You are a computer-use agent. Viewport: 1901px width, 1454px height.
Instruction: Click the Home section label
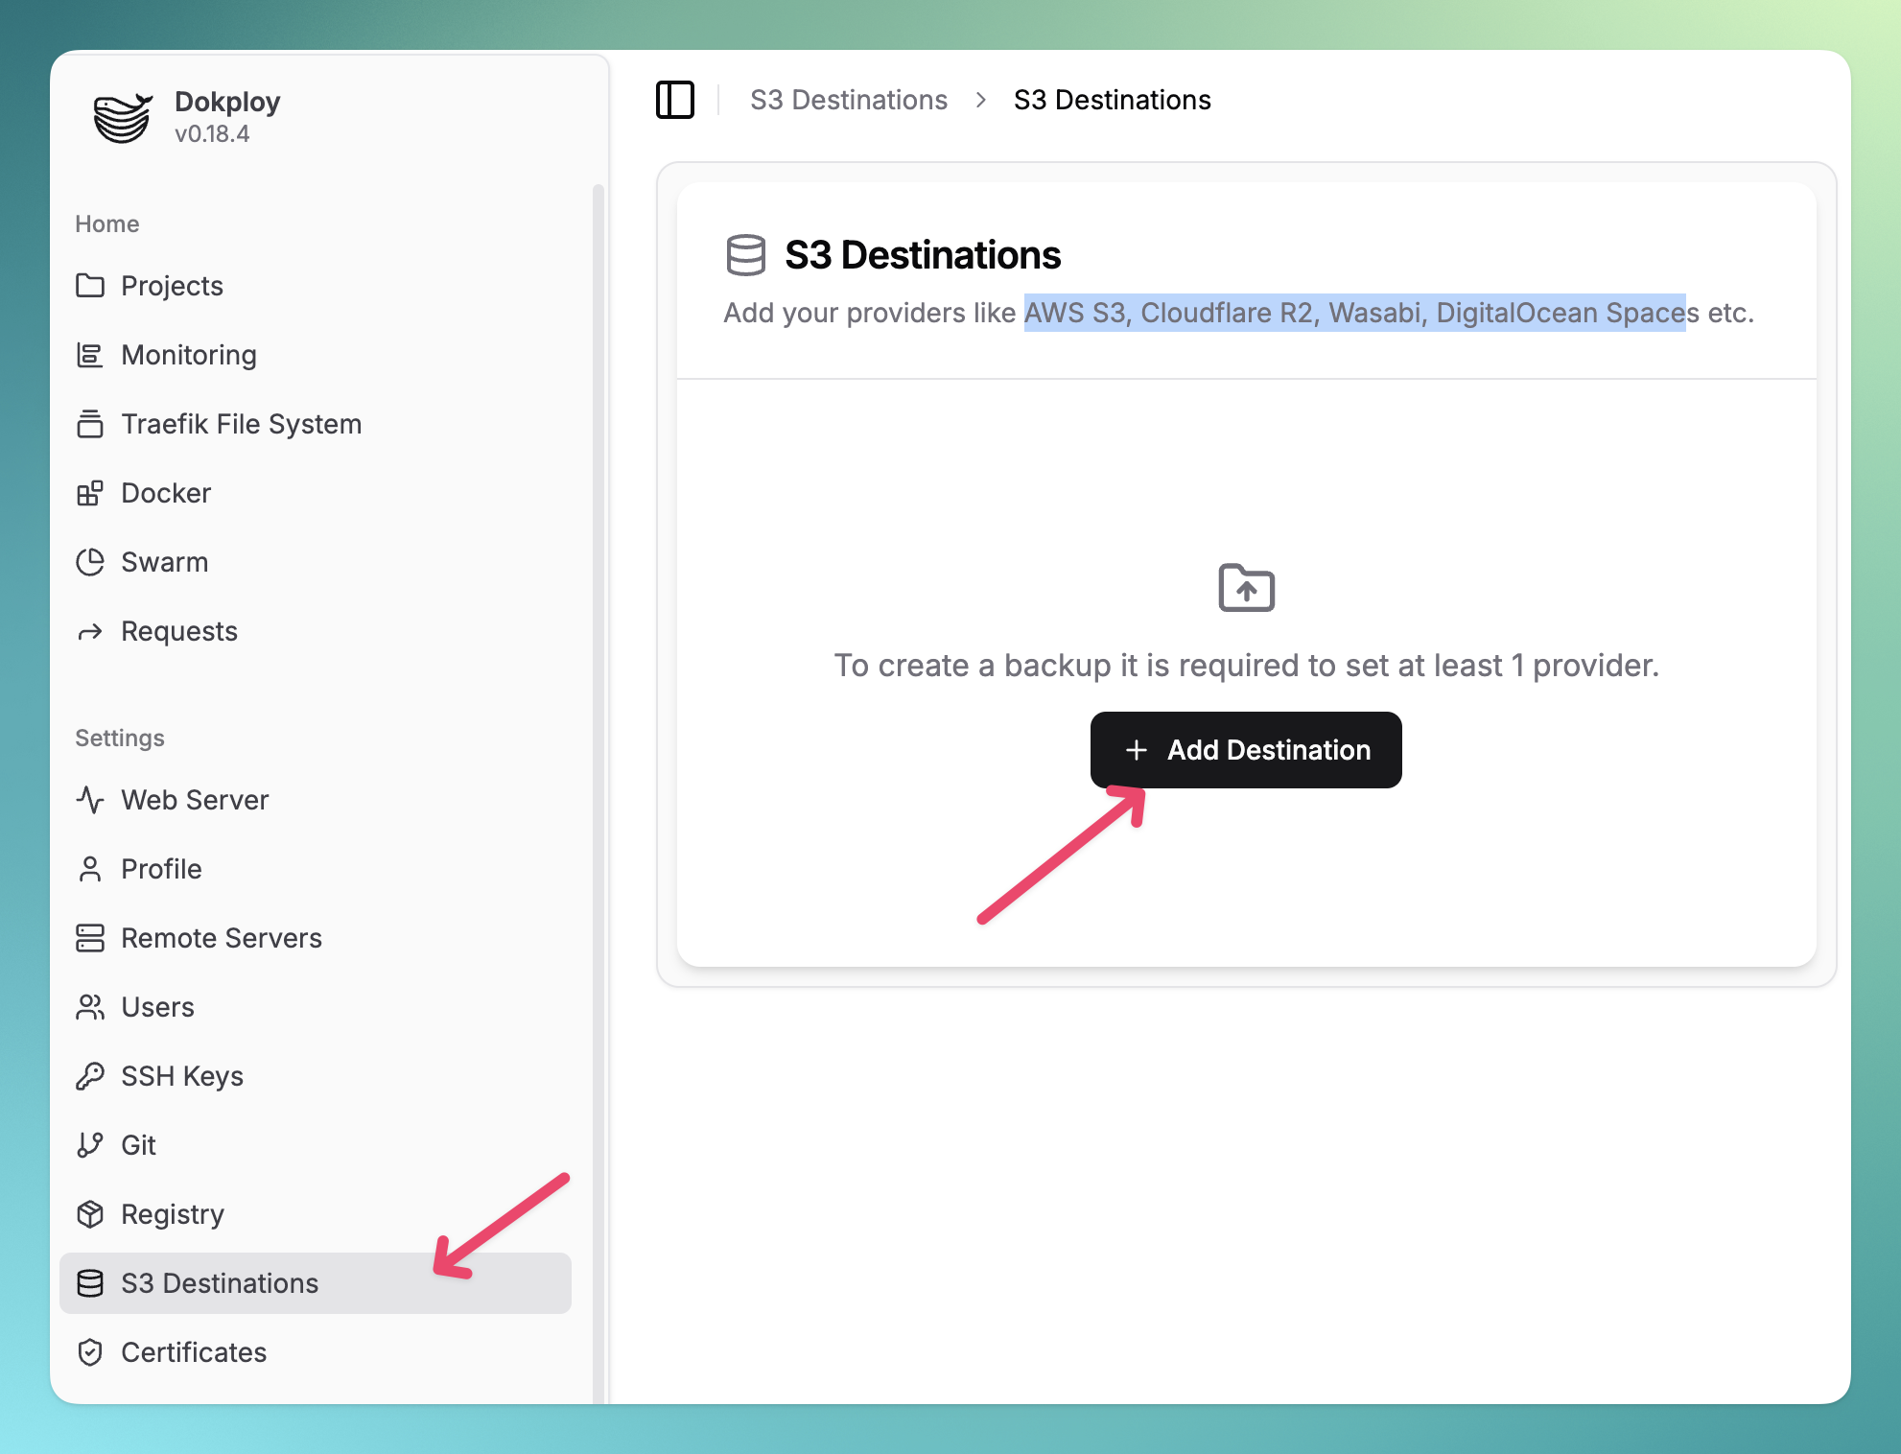coord(107,224)
